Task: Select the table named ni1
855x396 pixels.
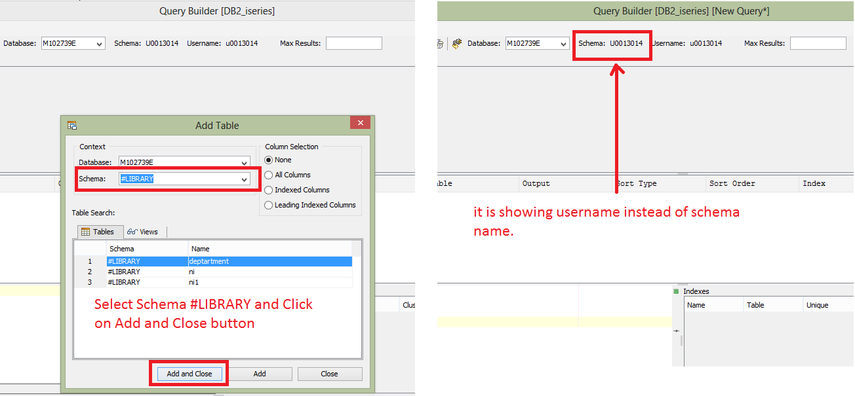Action: point(213,282)
